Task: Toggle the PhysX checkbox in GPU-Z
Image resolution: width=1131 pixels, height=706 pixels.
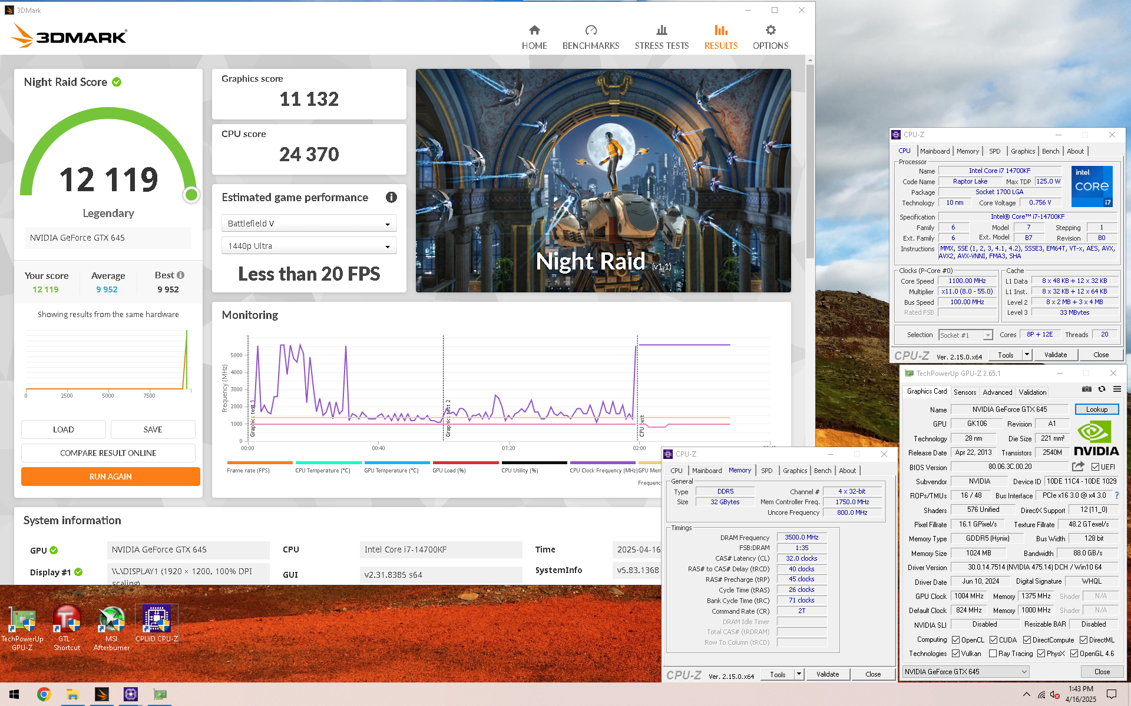Action: (1041, 653)
